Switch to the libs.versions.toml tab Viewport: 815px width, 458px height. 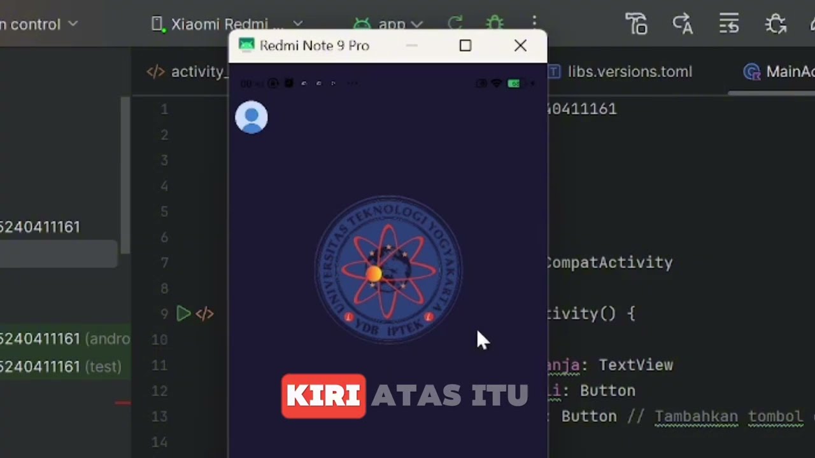click(620, 71)
